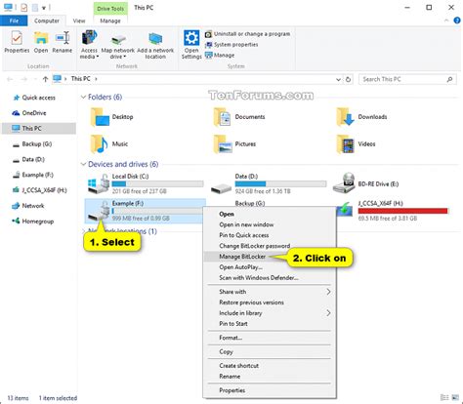Select the BD-RE Drive (E:) icon
The height and width of the screenshot is (404, 463).
[345, 182]
